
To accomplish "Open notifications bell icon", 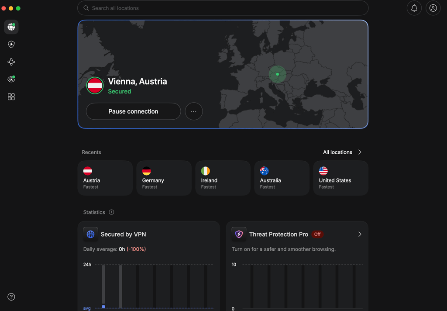I will point(414,8).
